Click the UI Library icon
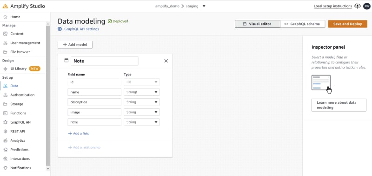Screen dimensions: 372x176 (x=6, y=69)
